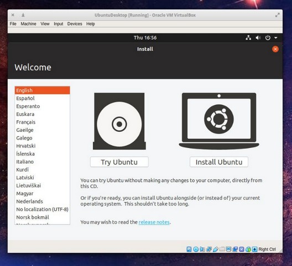The image size is (292, 266).
Task: Choose Esperanto from the language list
Action: point(42,106)
